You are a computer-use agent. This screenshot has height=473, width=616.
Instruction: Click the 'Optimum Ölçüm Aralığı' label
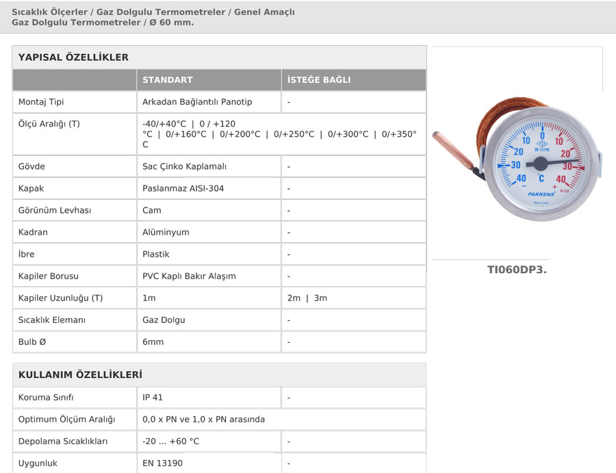[x=67, y=419]
